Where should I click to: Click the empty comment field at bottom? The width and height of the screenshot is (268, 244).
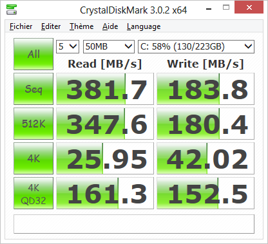coord(134,224)
